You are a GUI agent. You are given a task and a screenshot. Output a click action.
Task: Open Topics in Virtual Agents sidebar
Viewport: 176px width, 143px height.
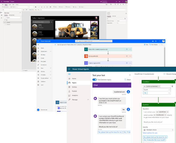(x=79, y=83)
